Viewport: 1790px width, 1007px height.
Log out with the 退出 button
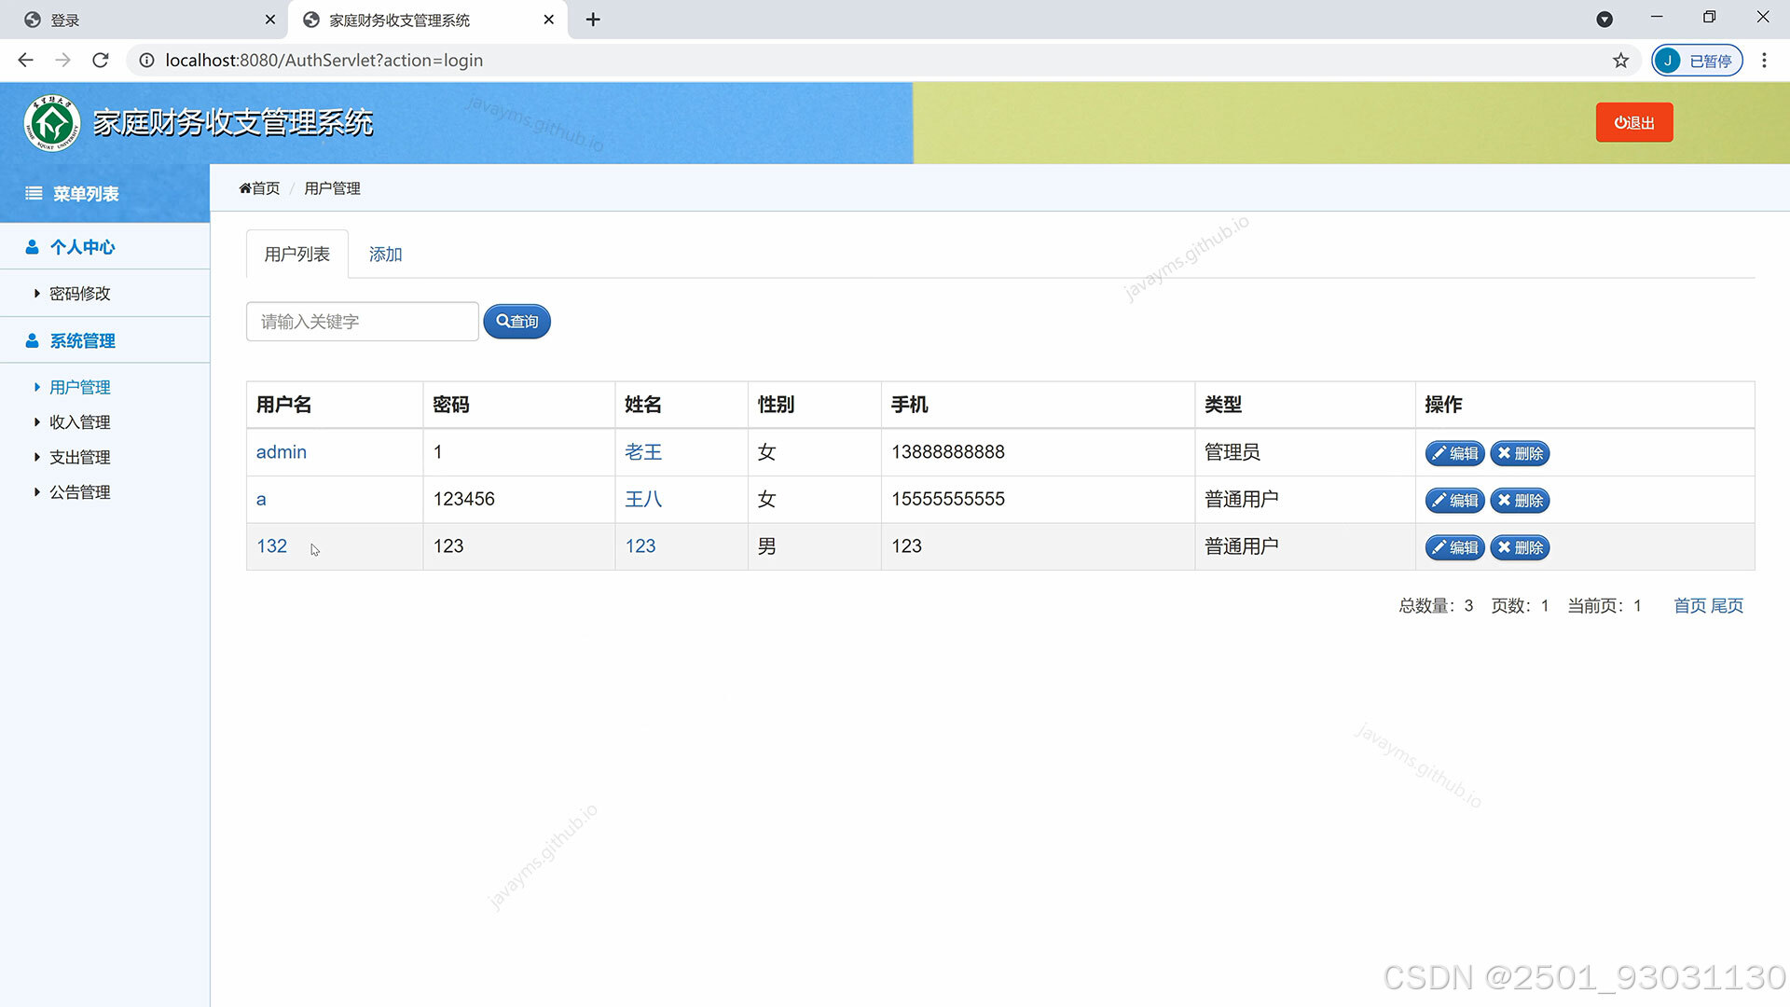click(x=1634, y=122)
